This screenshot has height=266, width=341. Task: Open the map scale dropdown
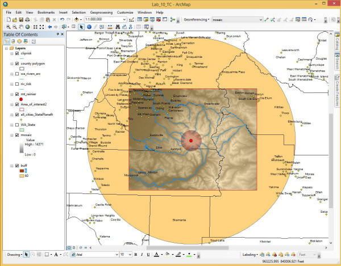[124, 19]
